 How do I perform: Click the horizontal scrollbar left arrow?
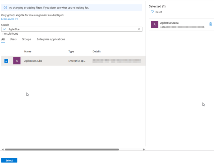tap(3, 149)
